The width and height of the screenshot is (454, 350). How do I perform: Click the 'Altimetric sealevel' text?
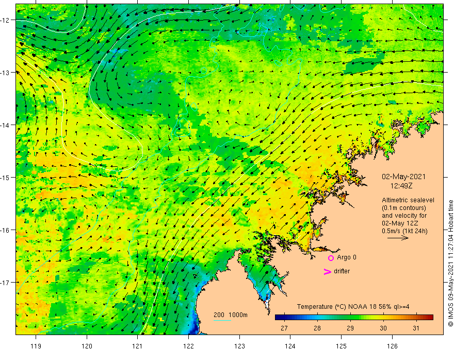(408, 200)
